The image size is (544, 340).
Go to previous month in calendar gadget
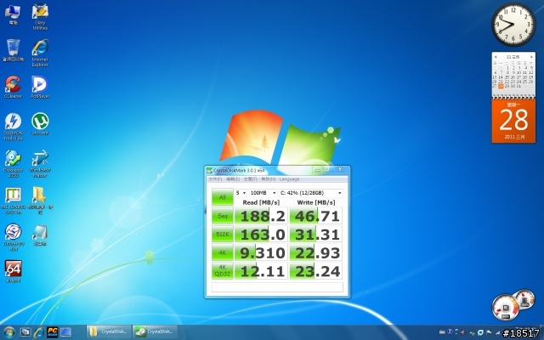[x=496, y=57]
